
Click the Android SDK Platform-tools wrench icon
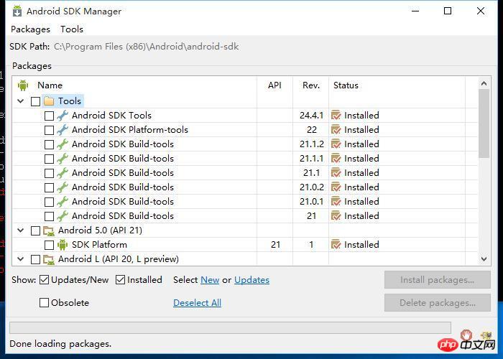click(63, 130)
